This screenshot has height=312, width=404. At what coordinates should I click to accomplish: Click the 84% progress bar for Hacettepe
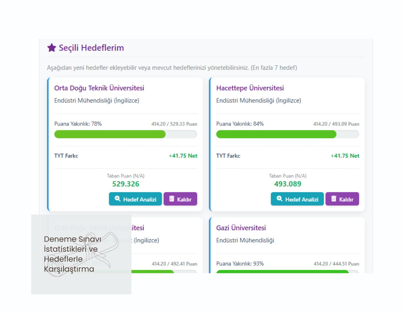coord(287,134)
